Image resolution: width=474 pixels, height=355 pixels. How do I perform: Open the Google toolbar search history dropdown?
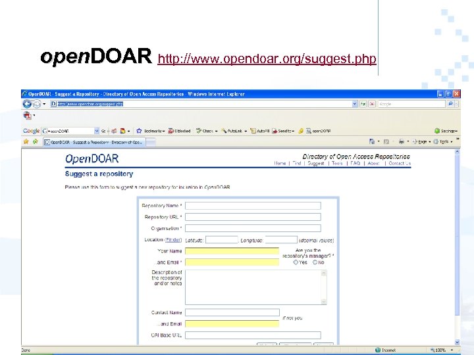[97, 131]
